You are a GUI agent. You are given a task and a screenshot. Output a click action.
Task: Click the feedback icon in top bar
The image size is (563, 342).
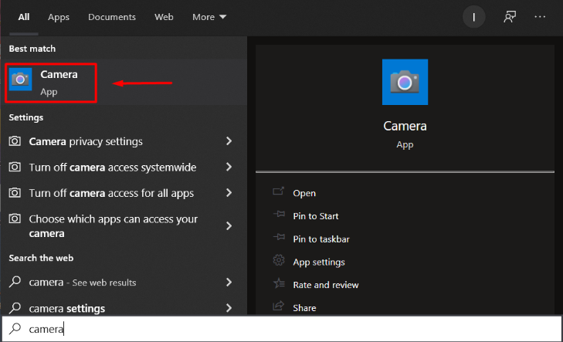tap(509, 17)
